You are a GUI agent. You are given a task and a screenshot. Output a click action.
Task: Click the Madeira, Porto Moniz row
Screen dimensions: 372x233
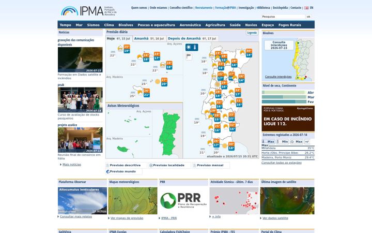coord(288,157)
